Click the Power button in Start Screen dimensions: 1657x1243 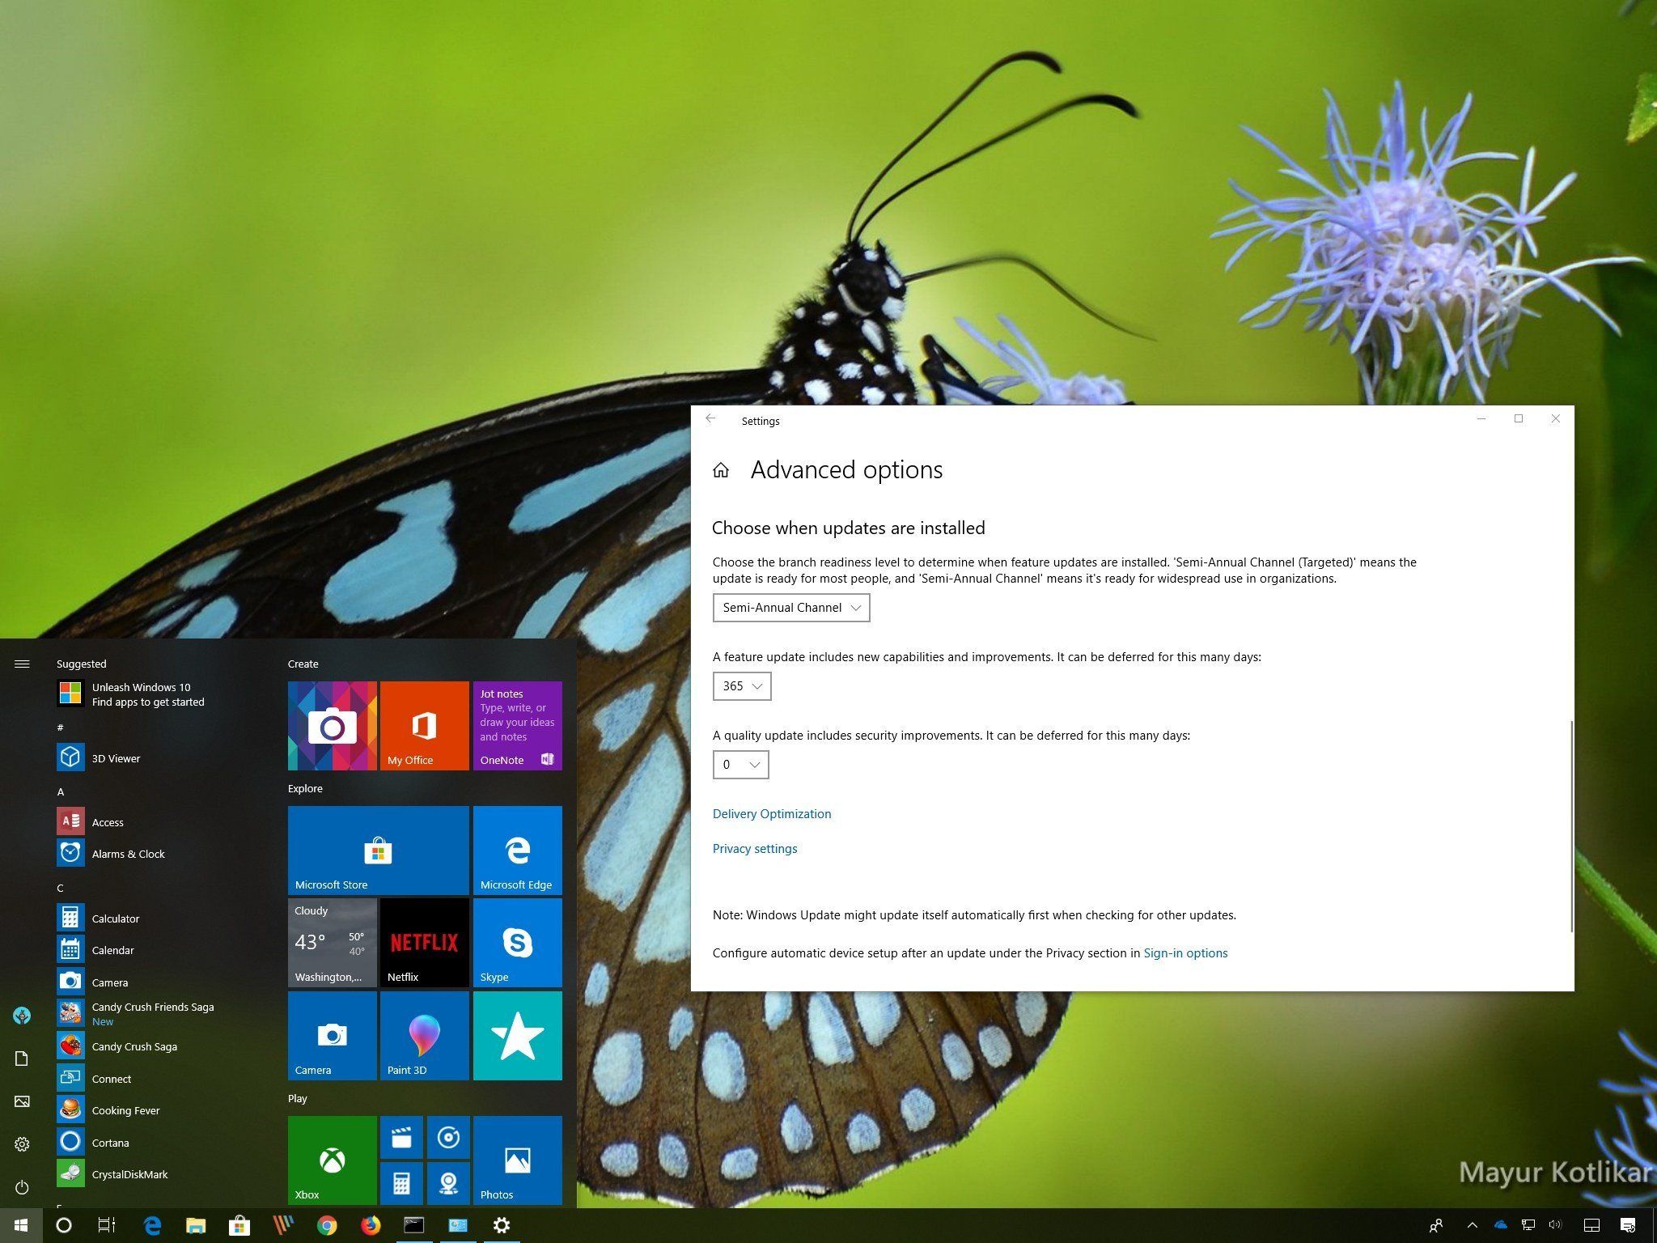coord(22,1187)
